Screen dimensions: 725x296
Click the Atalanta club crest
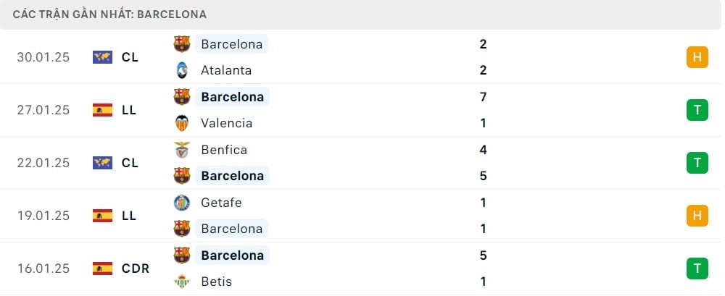coord(181,70)
